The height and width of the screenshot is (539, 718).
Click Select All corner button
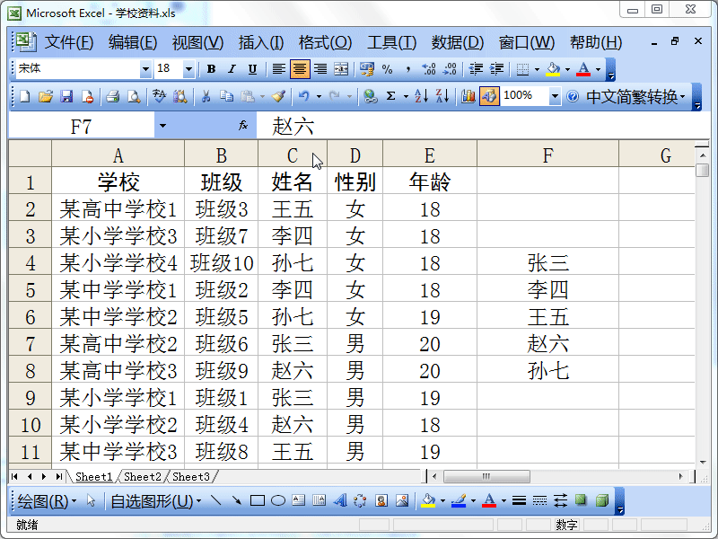[31, 154]
